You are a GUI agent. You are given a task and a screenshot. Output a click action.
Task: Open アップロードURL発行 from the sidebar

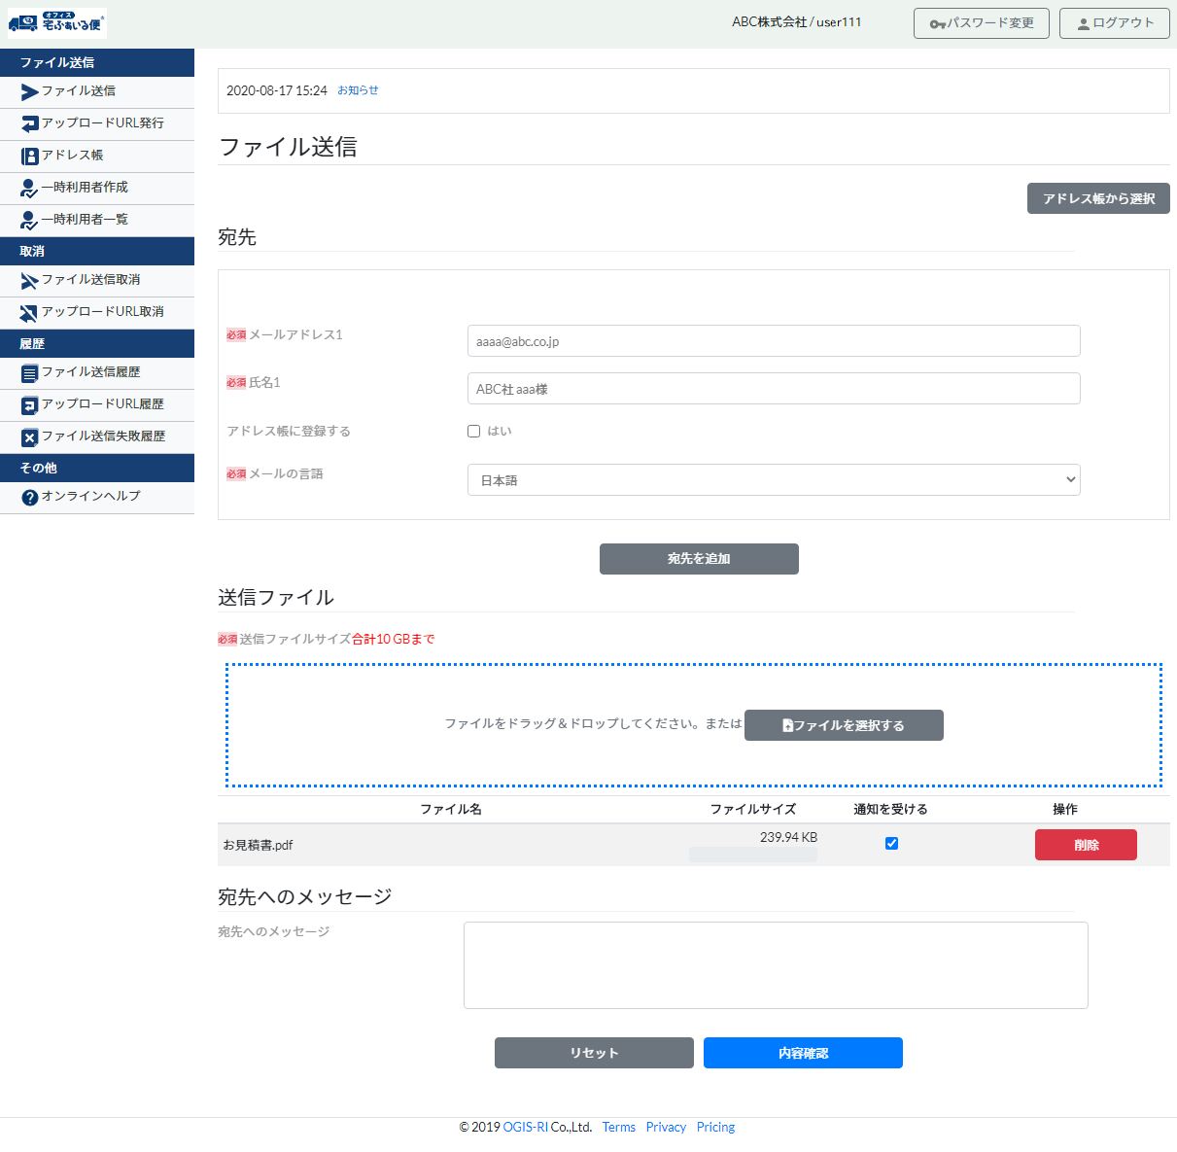29,123
